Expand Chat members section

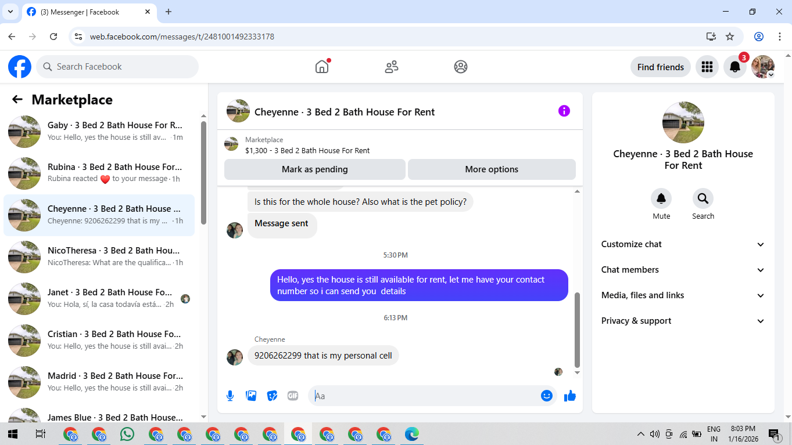click(x=683, y=270)
